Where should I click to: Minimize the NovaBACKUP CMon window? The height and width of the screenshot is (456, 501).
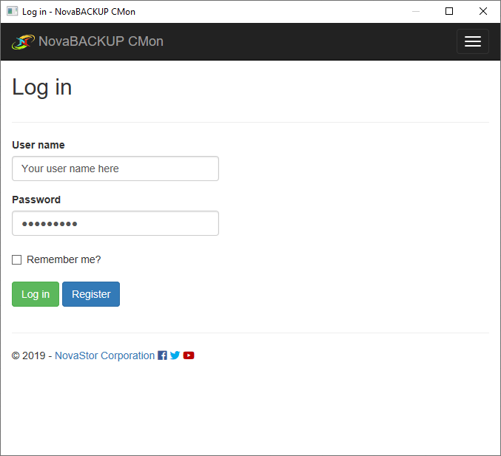pos(416,12)
